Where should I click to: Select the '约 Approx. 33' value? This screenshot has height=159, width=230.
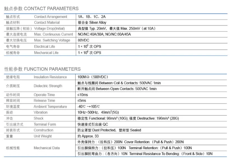pos(88,136)
